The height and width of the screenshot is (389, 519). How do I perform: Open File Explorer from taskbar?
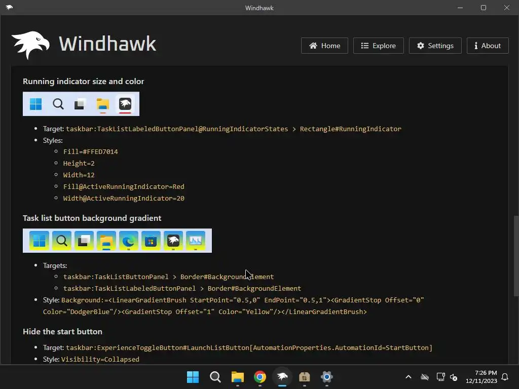237,377
